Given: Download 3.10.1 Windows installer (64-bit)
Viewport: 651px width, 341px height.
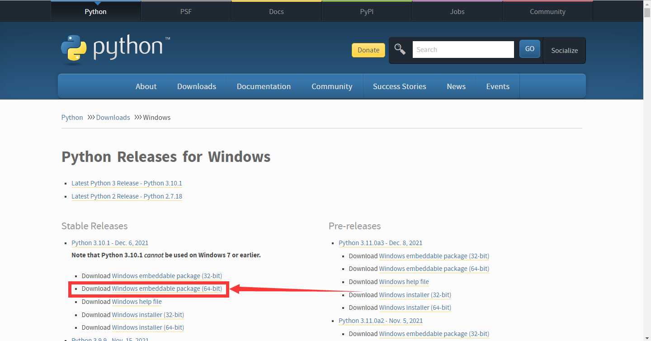Looking at the screenshot, I should (148, 327).
